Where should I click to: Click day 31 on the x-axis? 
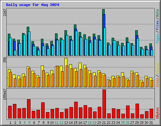point(151,123)
